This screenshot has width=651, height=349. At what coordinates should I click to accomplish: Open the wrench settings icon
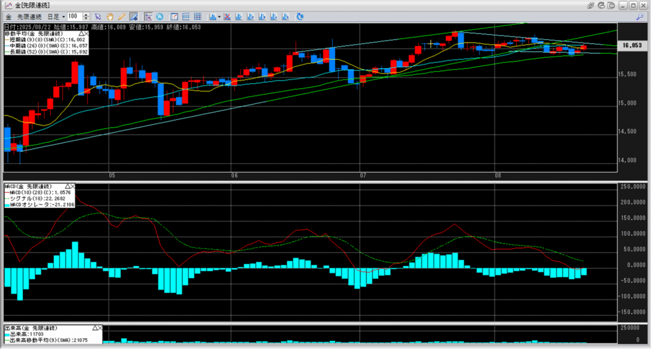[x=640, y=16]
